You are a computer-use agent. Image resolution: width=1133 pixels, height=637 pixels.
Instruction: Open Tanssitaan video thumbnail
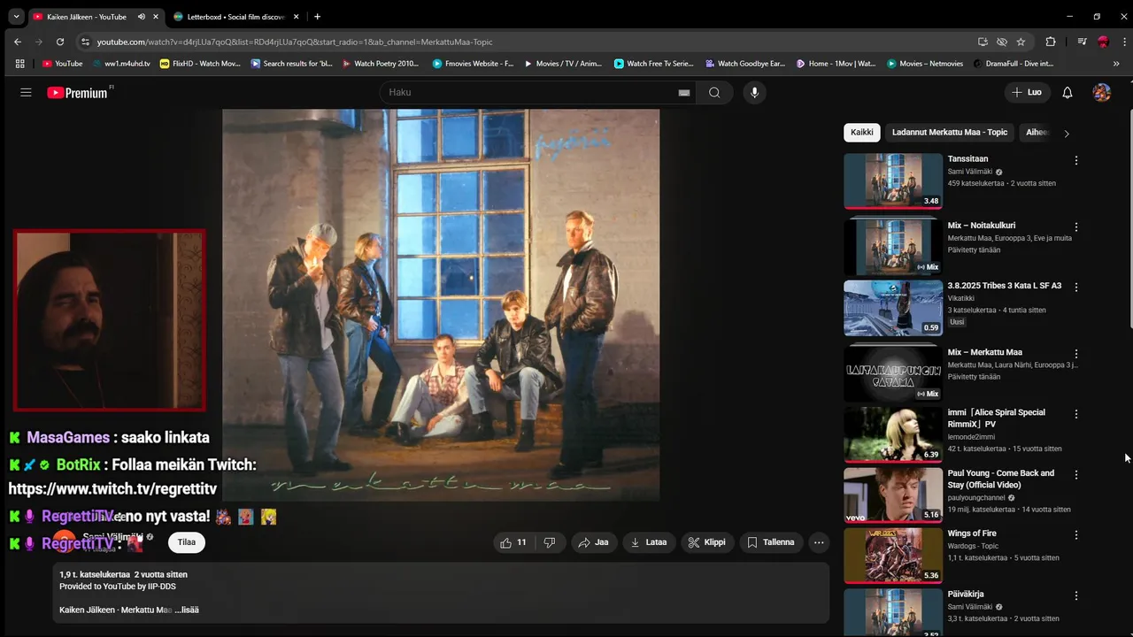point(893,181)
